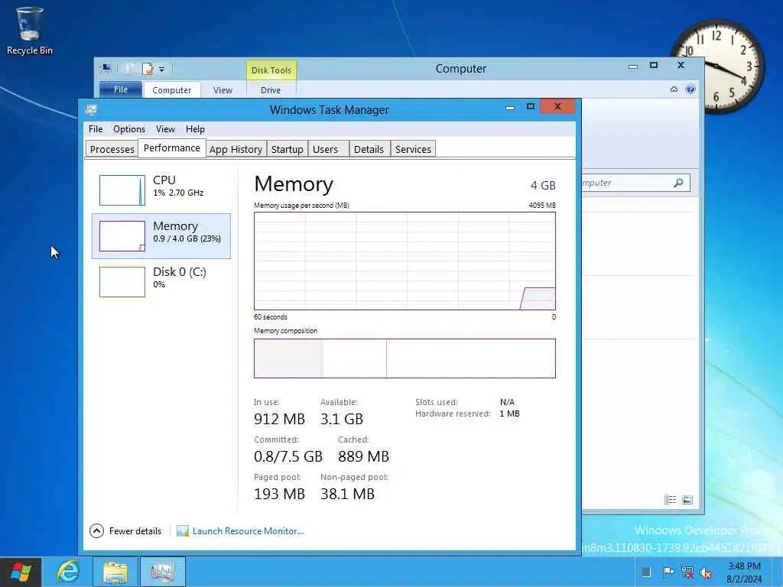Switch to the Performance tab
Screen dimensions: 783x587
click(x=172, y=148)
